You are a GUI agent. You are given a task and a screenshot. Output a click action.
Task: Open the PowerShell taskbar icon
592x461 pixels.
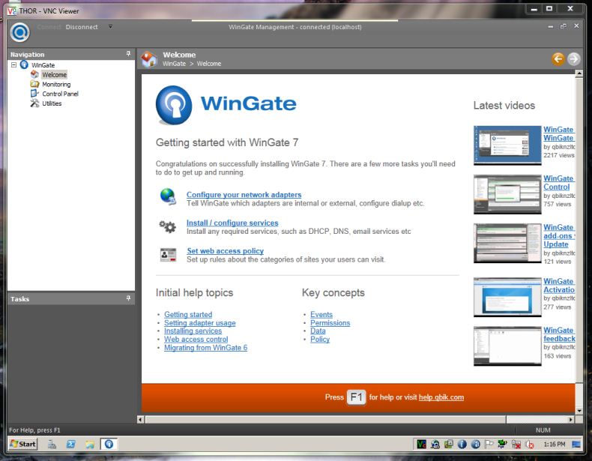point(70,445)
